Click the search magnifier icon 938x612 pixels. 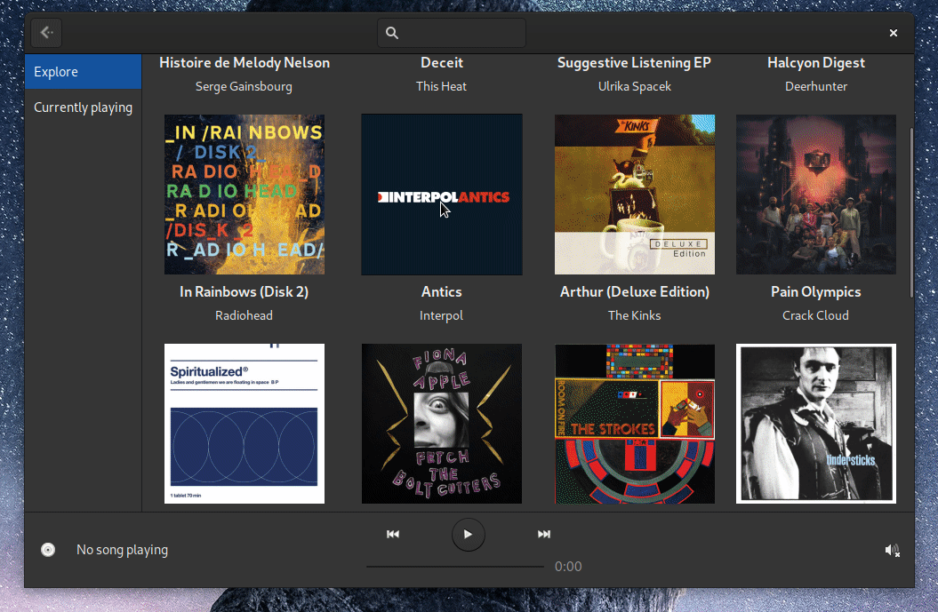[392, 33]
